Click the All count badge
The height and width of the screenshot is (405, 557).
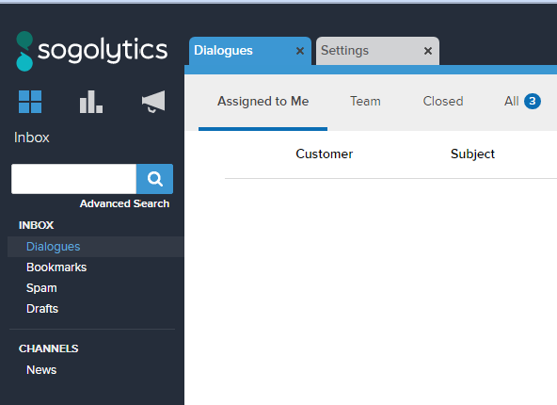point(533,102)
